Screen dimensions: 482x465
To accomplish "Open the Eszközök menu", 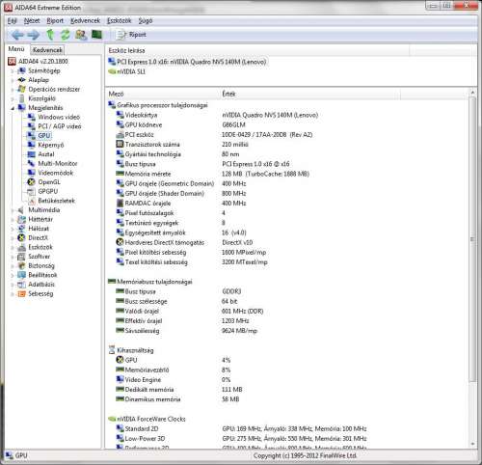I will pos(120,21).
